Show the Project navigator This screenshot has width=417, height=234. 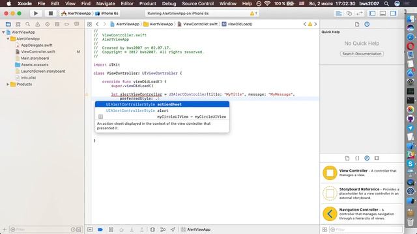click(x=8, y=24)
